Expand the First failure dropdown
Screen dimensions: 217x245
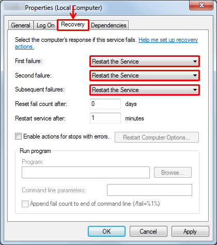pyautogui.click(x=145, y=62)
